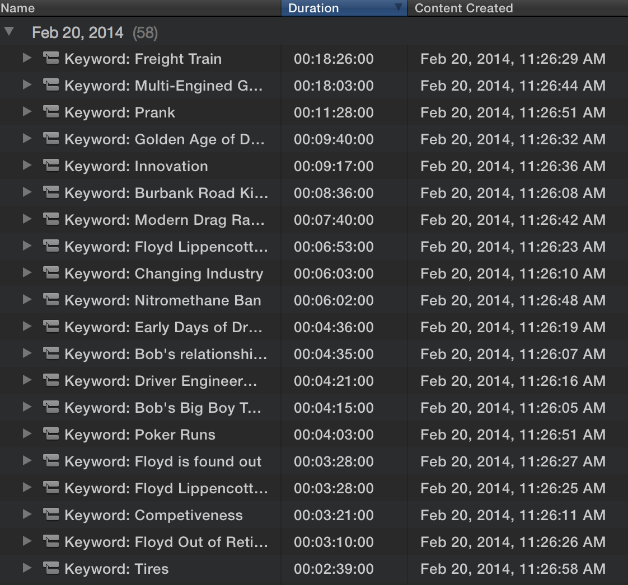628x585 pixels.
Task: Select the duration value 00:04:03:00
Action: [334, 435]
